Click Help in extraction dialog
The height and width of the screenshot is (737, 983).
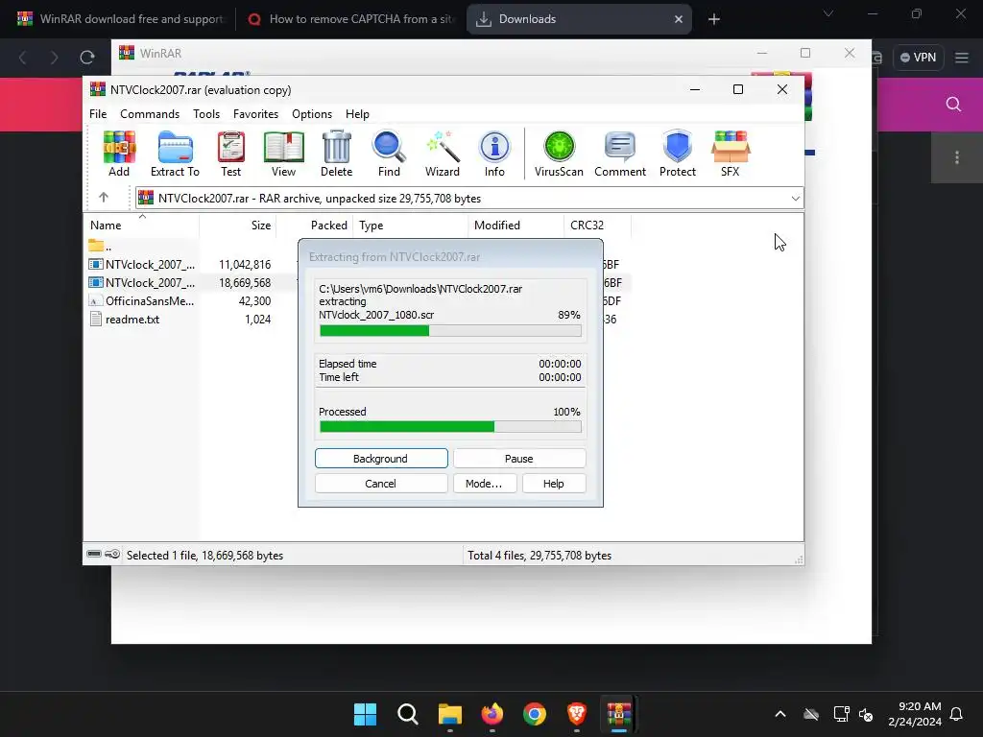[x=554, y=484]
